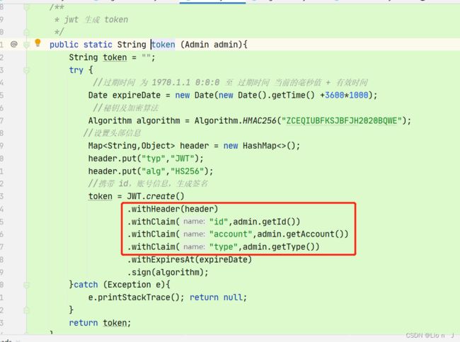Image resolution: width=460 pixels, height=342 pixels.
Task: Collapse the Javadoc comment fold marker at /**
Action: [x=26, y=6]
